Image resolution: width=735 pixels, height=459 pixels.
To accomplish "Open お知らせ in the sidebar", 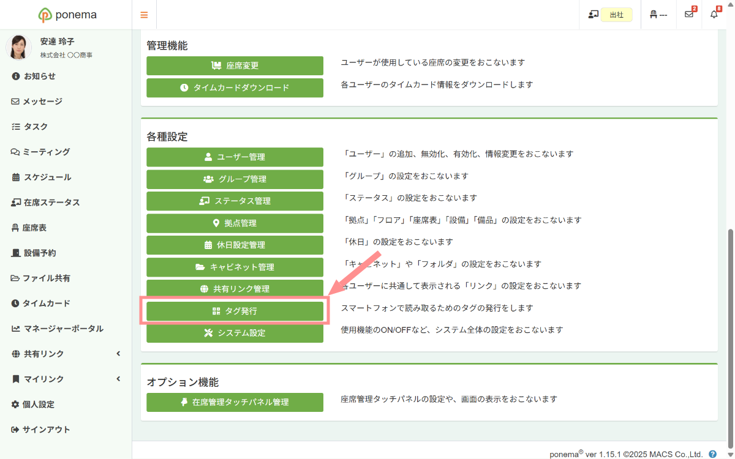I will coord(39,76).
